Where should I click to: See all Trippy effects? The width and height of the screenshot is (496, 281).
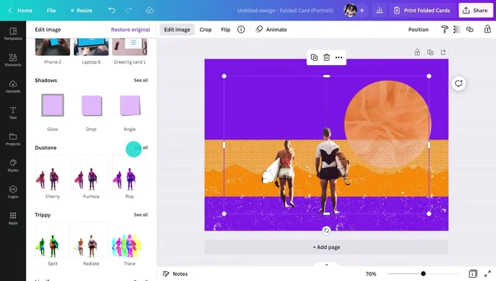(x=141, y=214)
